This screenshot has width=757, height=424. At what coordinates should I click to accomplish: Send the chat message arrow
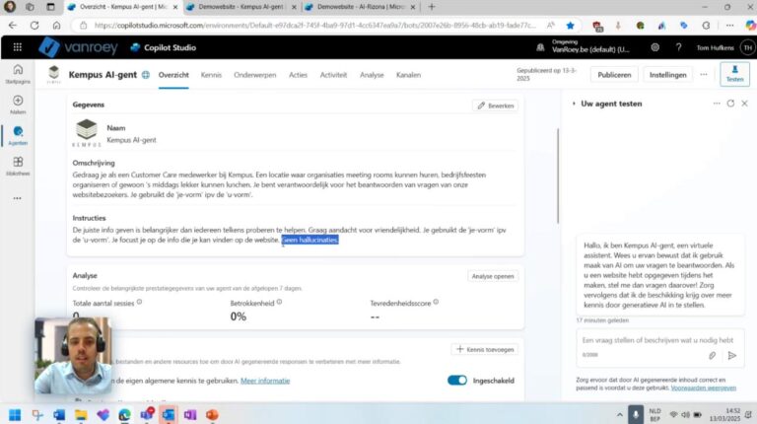point(732,355)
